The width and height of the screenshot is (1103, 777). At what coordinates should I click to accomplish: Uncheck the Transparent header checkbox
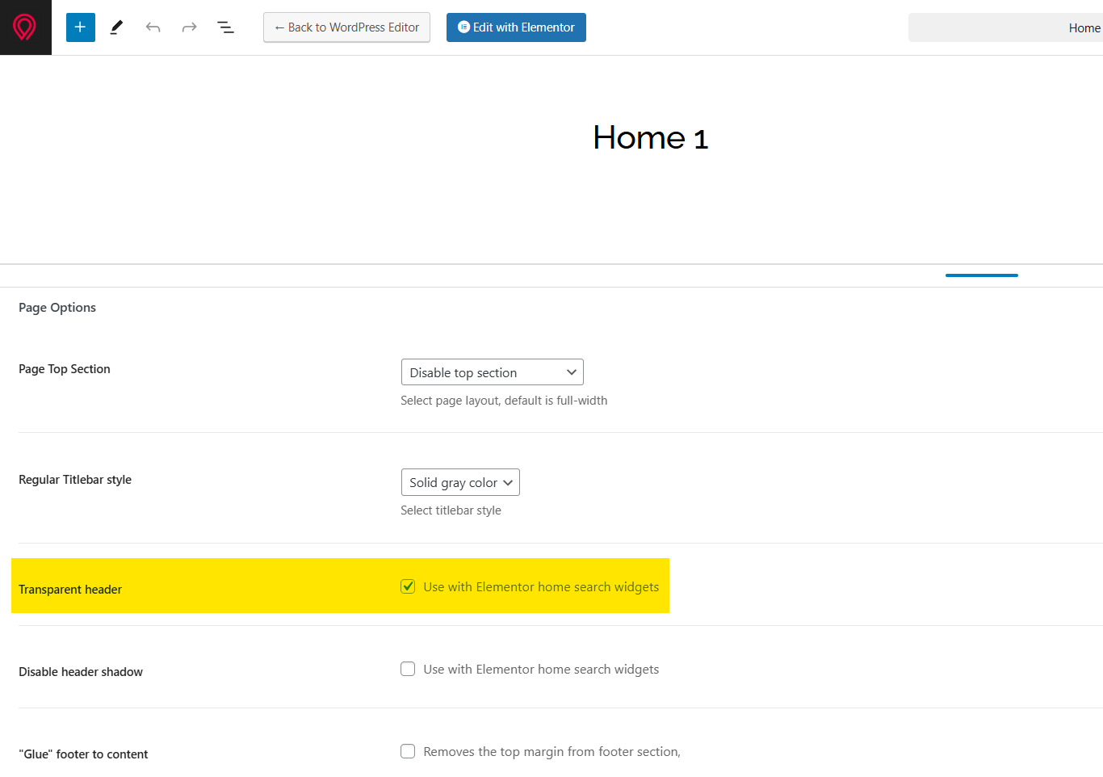pos(408,586)
